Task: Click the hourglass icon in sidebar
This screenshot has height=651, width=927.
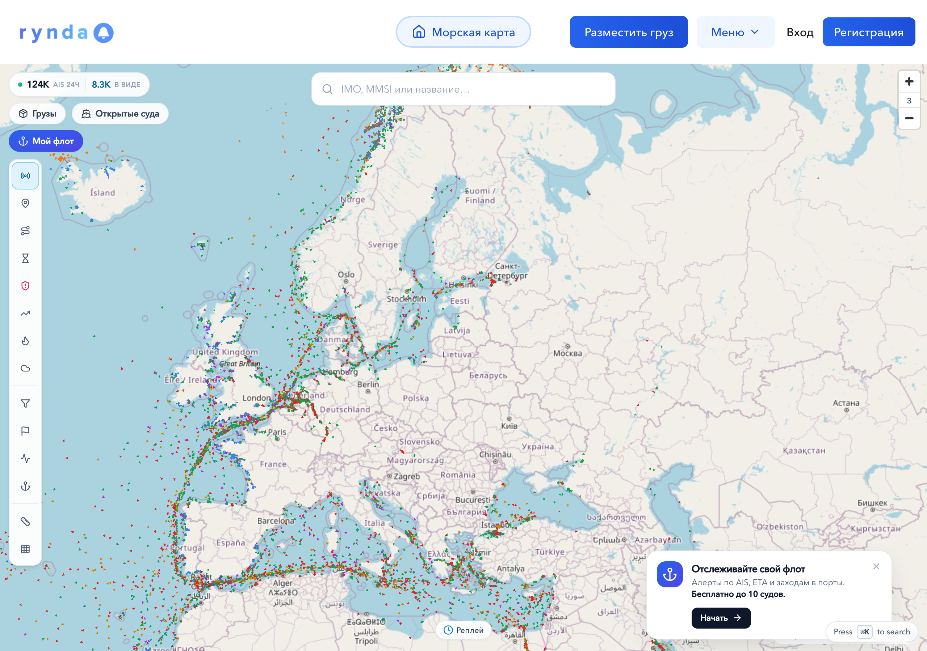Action: [25, 258]
